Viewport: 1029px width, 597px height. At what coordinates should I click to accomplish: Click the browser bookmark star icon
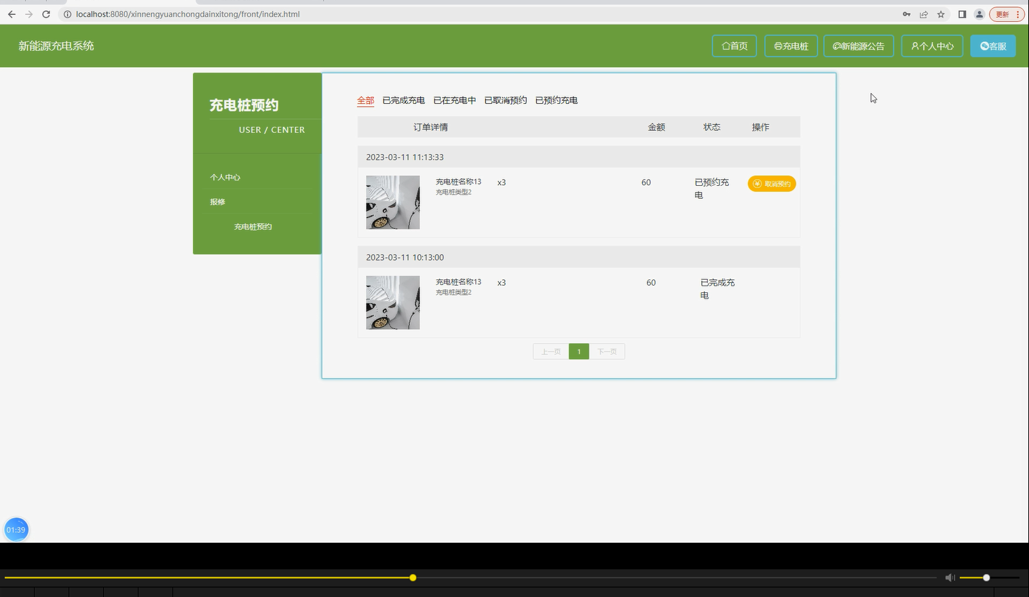tap(940, 14)
